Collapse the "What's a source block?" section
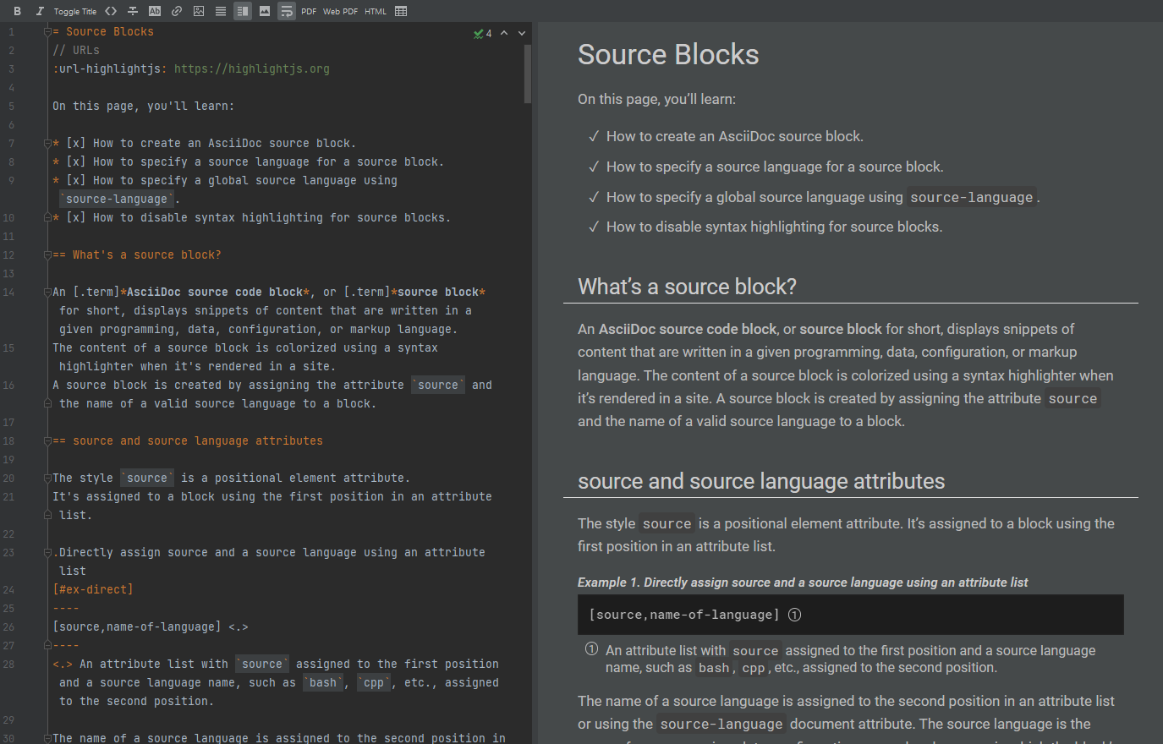This screenshot has width=1163, height=744. click(47, 254)
